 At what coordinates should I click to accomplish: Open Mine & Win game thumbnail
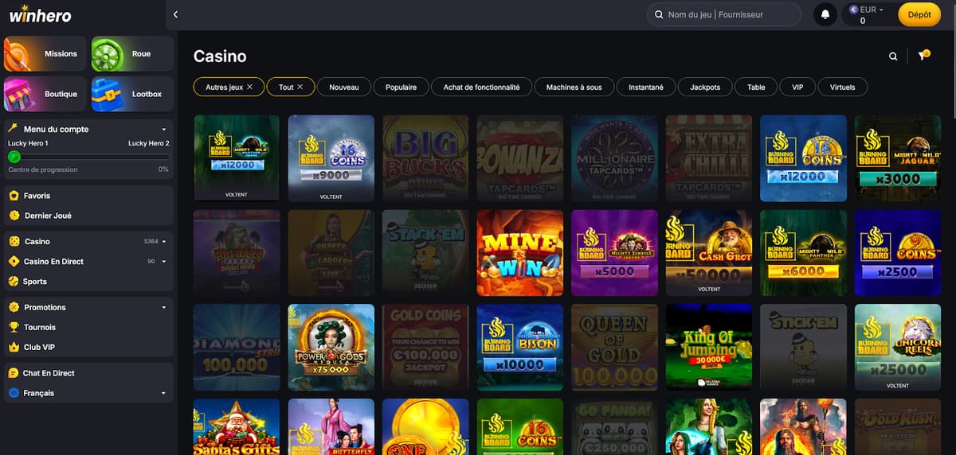coord(519,252)
